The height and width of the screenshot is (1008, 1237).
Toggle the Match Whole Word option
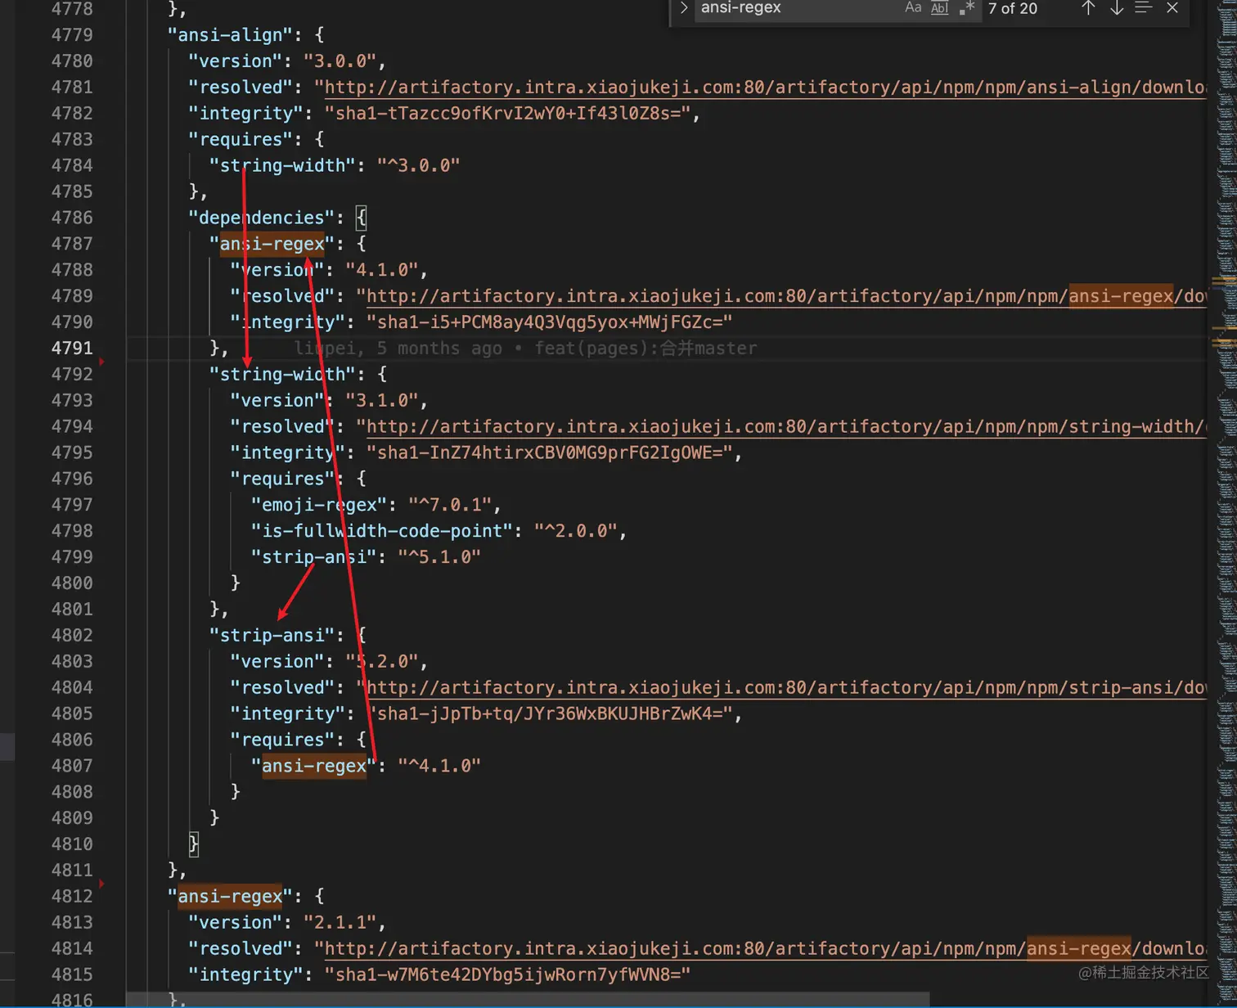[939, 9]
